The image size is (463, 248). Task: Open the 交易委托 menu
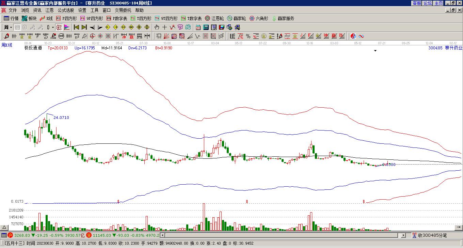click(x=123, y=11)
